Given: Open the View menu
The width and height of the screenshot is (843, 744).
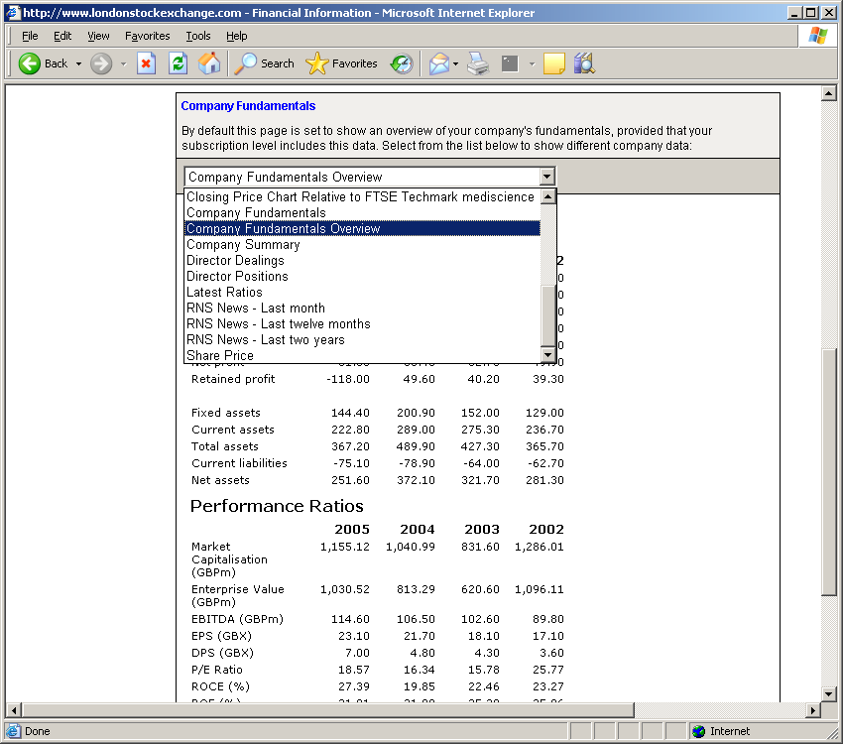Looking at the screenshot, I should [98, 36].
